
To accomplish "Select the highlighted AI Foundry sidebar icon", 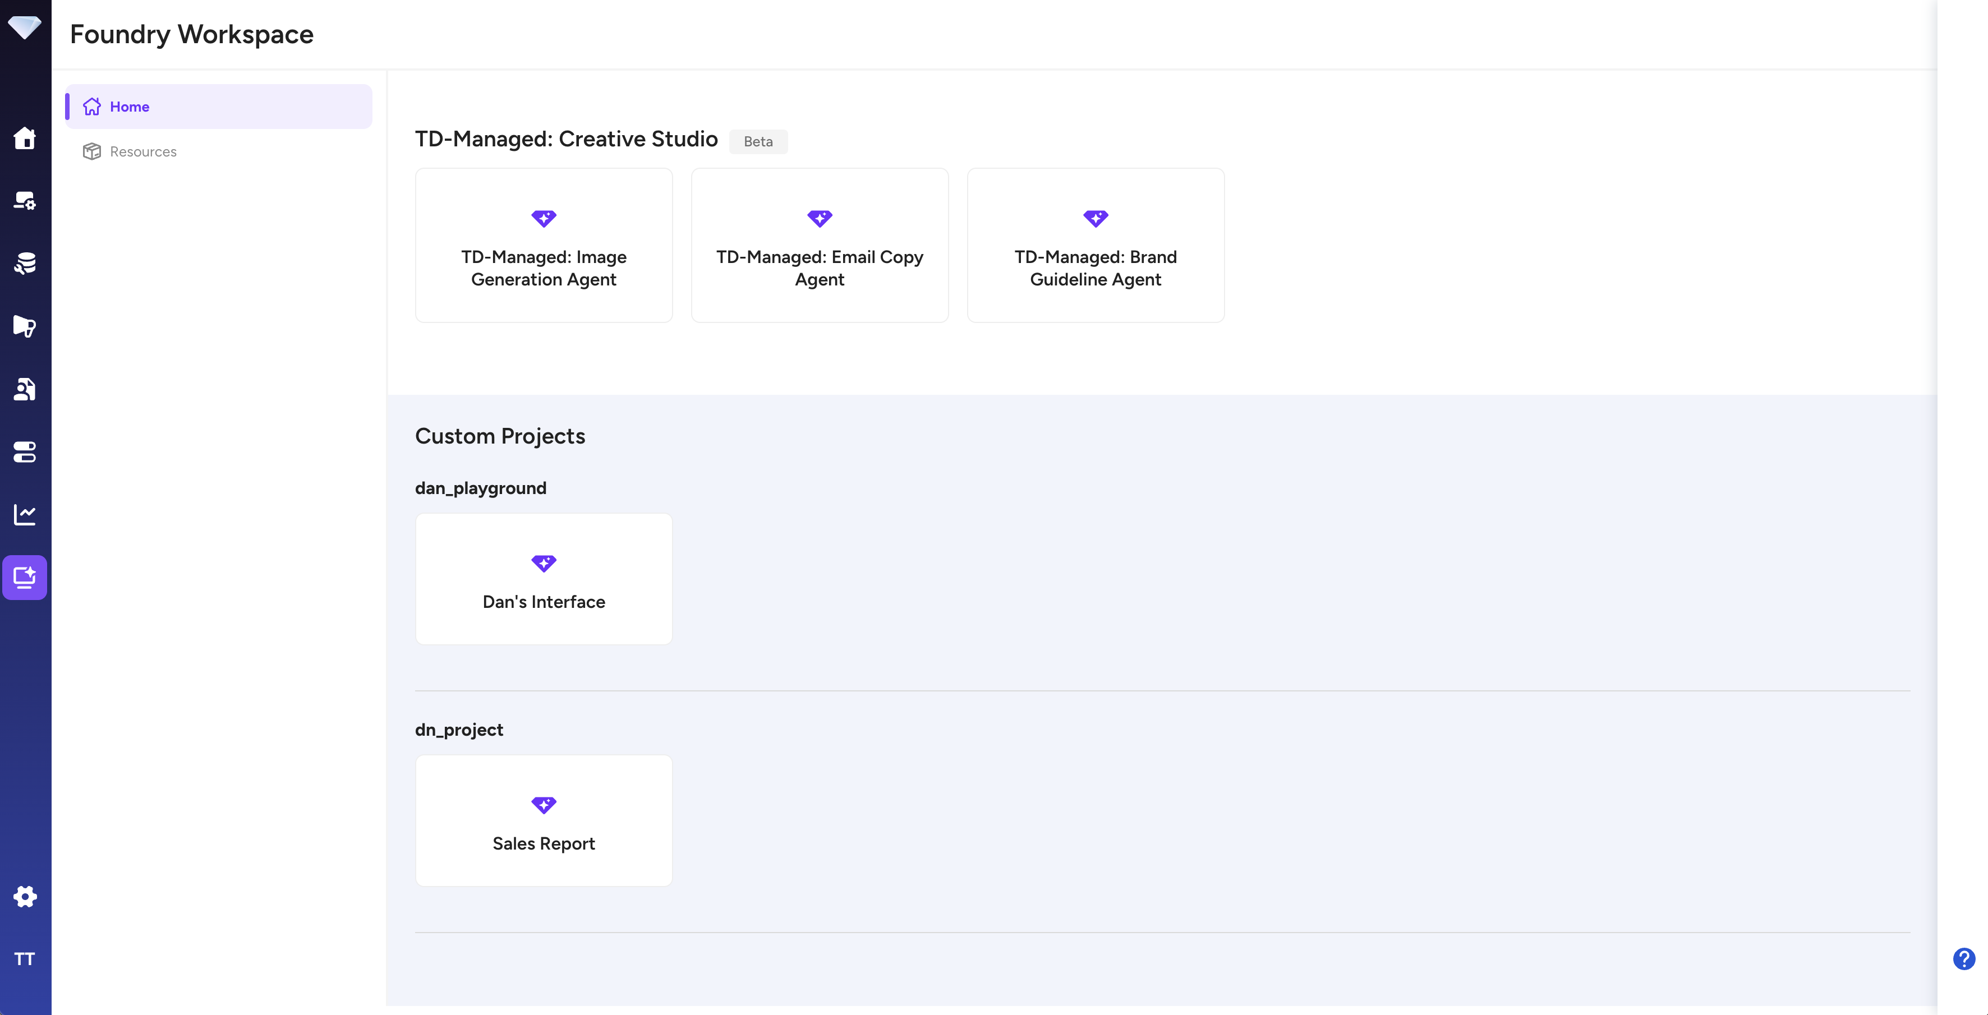I will [x=25, y=577].
